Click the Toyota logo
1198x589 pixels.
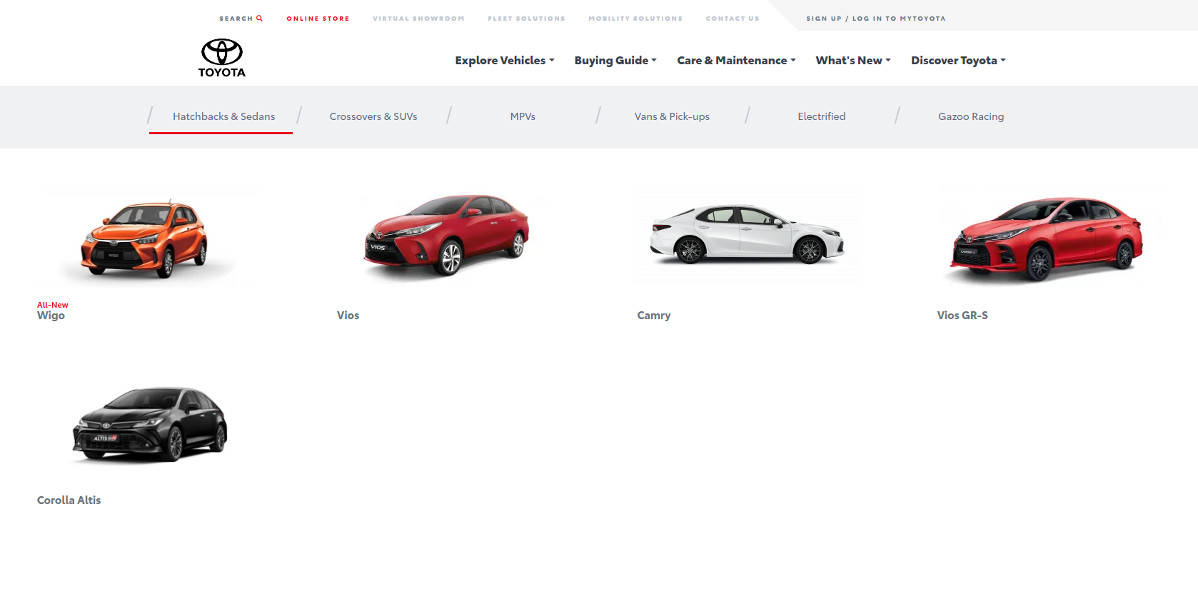point(222,59)
